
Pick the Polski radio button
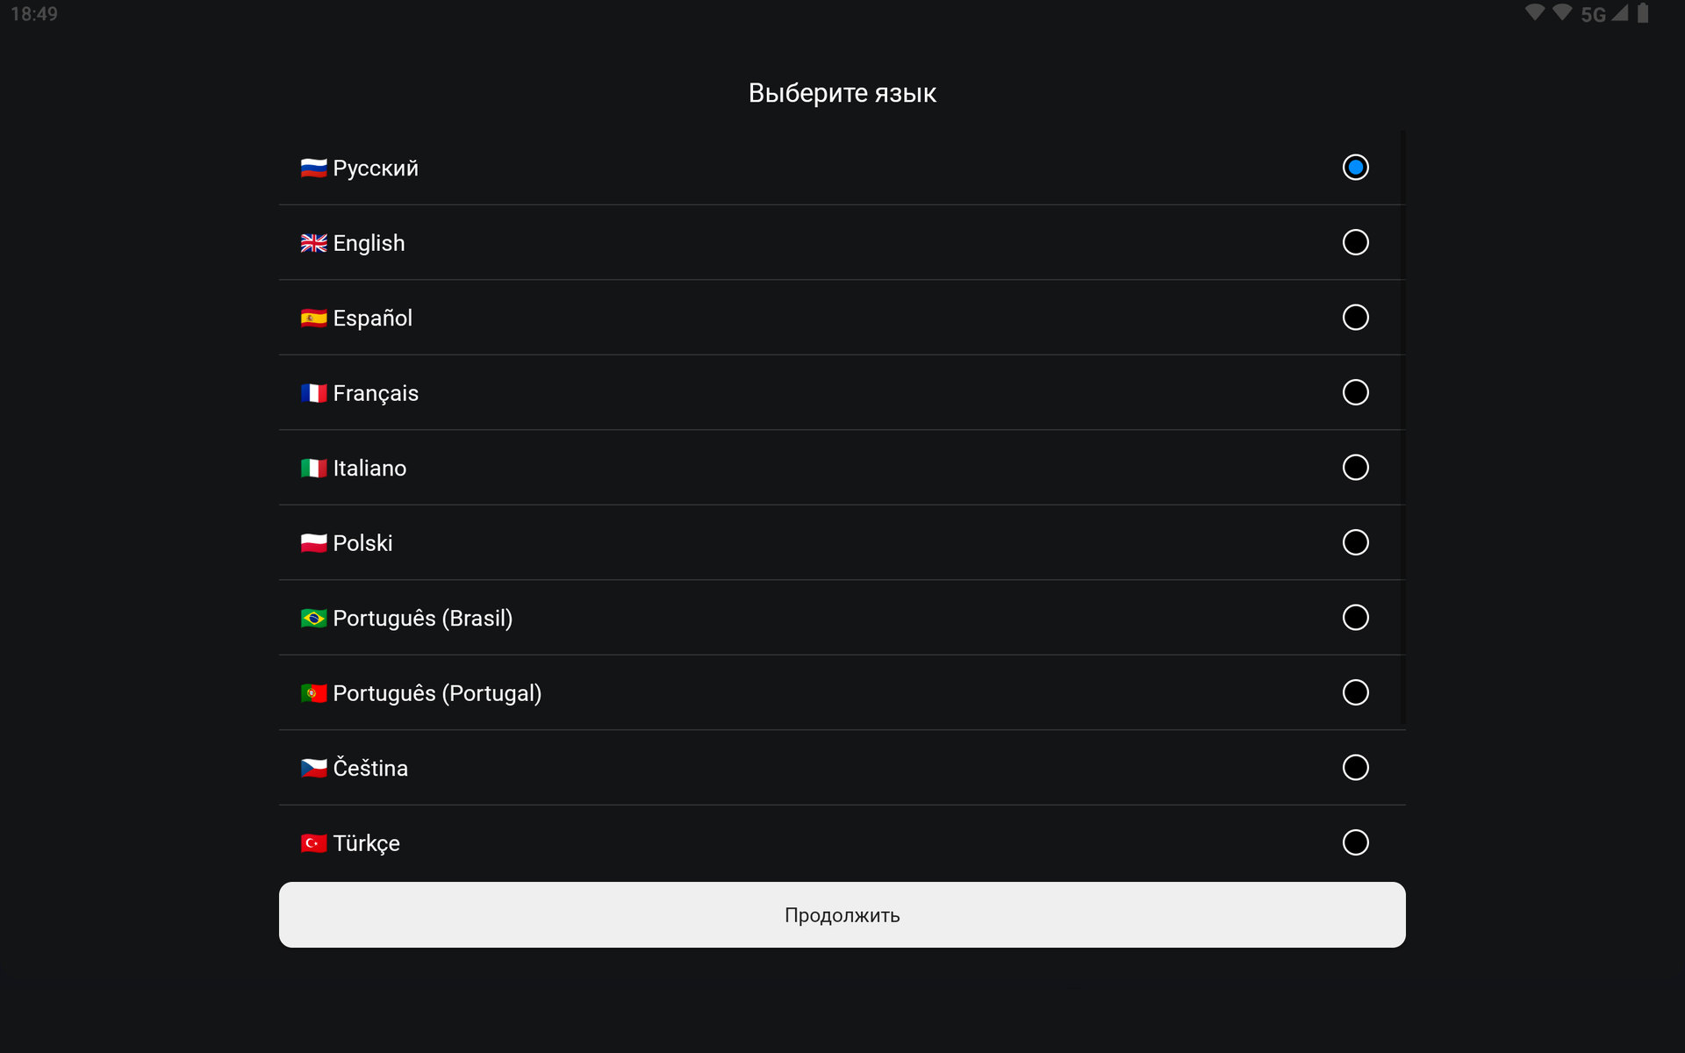(1355, 542)
